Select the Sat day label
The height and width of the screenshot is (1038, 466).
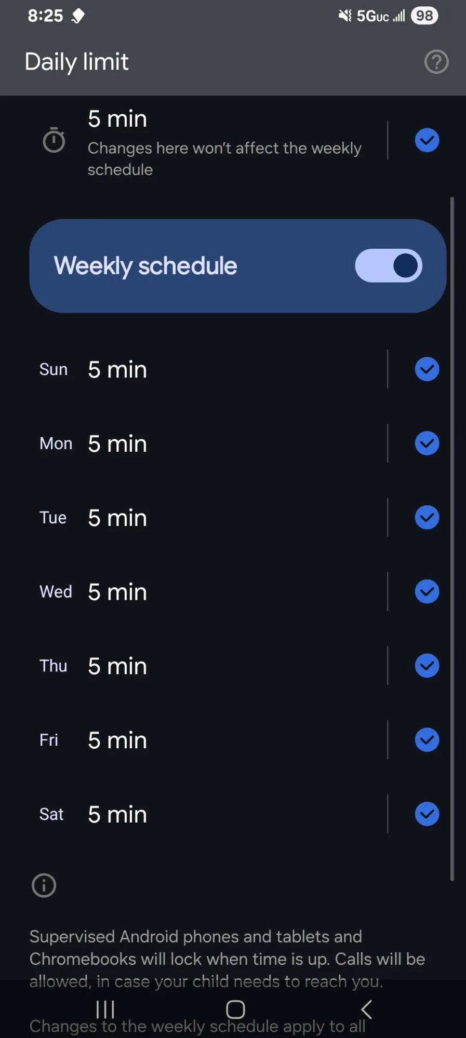pos(51,814)
